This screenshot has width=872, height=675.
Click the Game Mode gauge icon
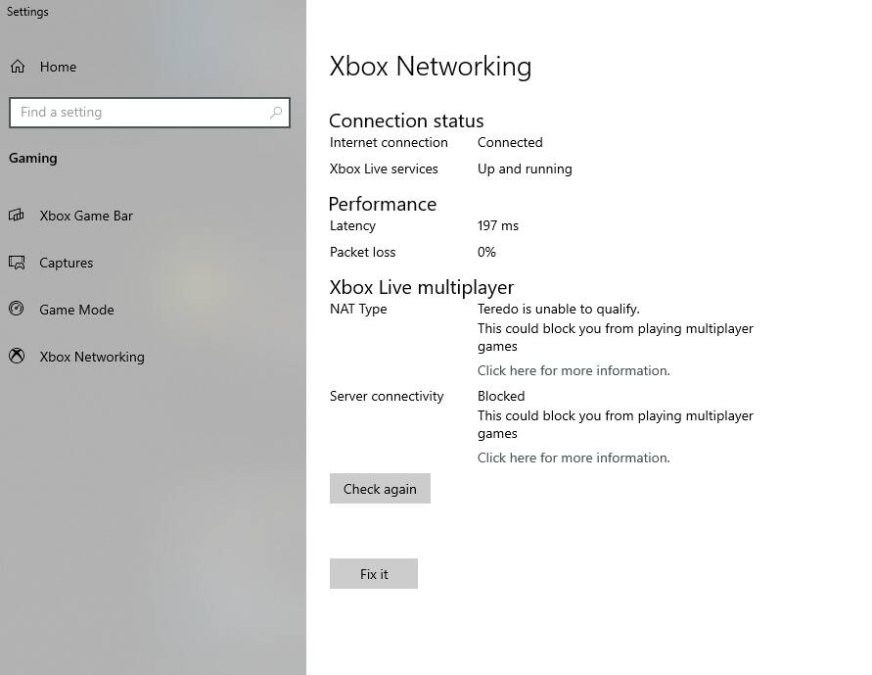click(x=17, y=309)
